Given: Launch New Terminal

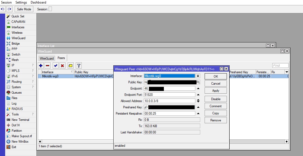Looking at the screenshot, I should 21,120.
